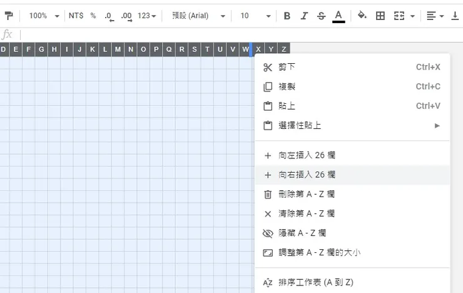Expand the merge cells options arrow
Viewport: 463px width, 293px height.
[412, 16]
